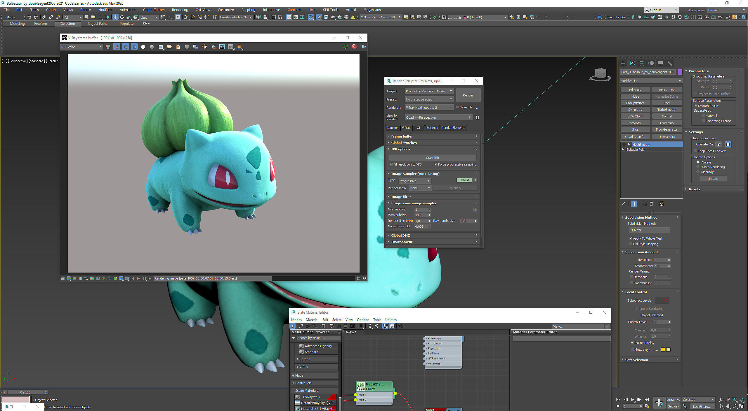Select the Manually update option

(698, 172)
